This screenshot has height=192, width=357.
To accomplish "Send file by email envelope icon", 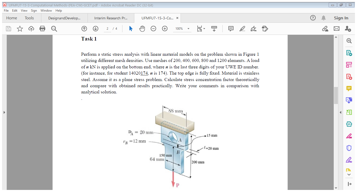I will point(336,29).
